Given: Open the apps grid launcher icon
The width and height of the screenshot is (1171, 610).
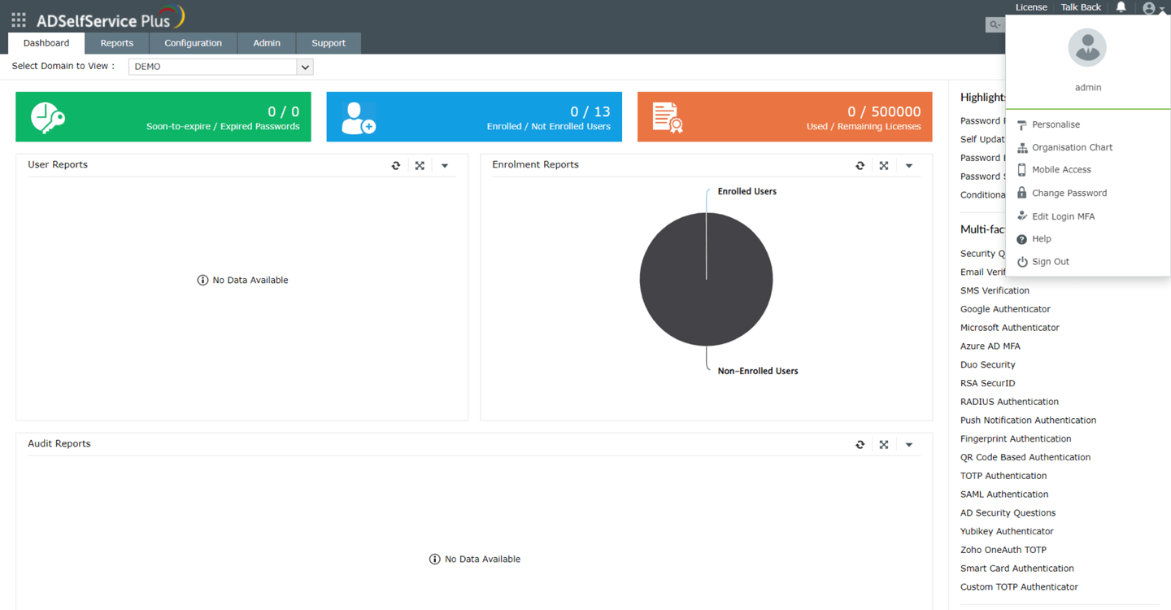Looking at the screenshot, I should coord(19,20).
